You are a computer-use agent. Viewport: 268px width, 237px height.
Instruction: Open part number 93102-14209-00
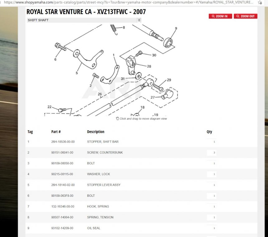(x=63, y=228)
